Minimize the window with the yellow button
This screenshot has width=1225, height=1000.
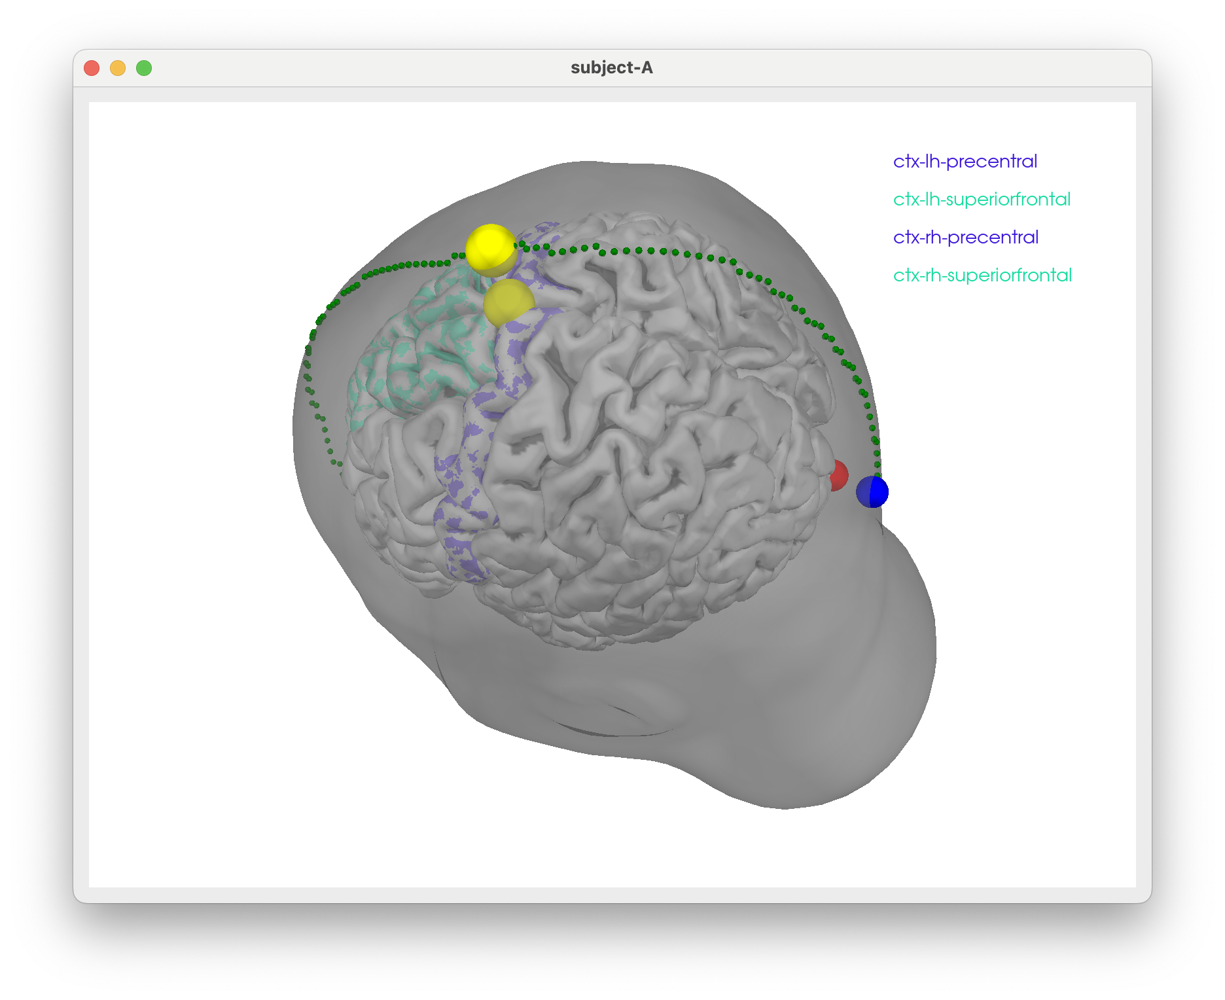[118, 68]
